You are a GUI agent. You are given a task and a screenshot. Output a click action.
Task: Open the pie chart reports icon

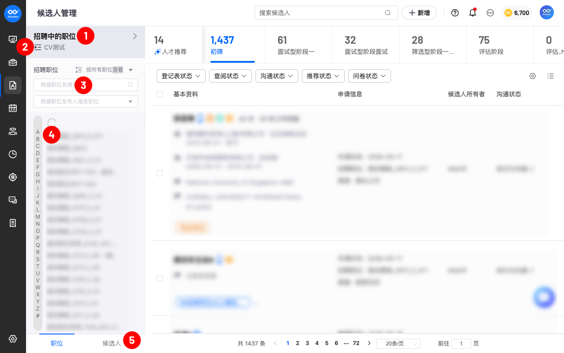click(x=13, y=154)
